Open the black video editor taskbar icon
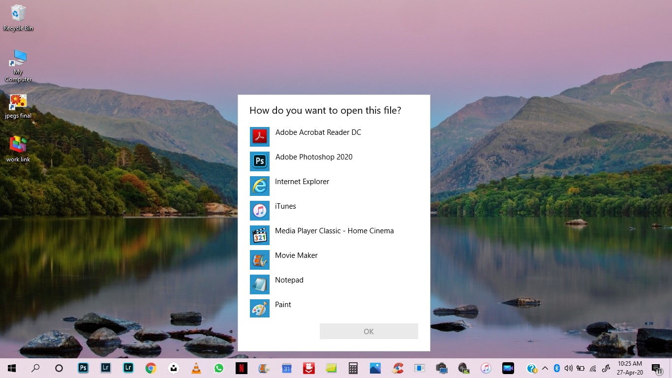The image size is (672, 378). (x=508, y=368)
